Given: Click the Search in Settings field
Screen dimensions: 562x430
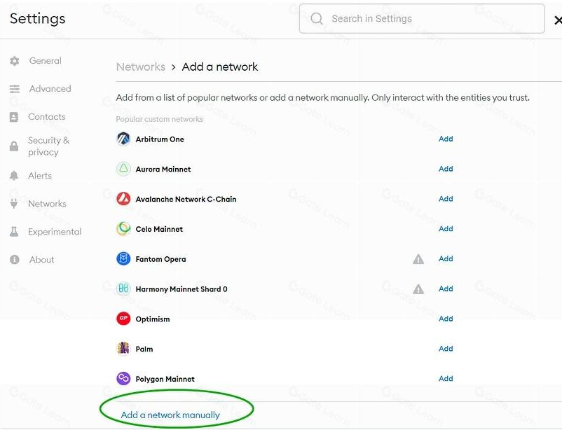Looking at the screenshot, I should (x=422, y=19).
